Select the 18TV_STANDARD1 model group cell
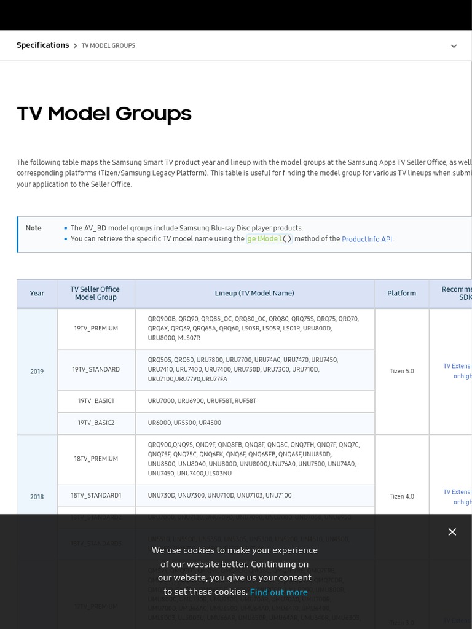Image resolution: width=472 pixels, height=629 pixels. [x=96, y=495]
